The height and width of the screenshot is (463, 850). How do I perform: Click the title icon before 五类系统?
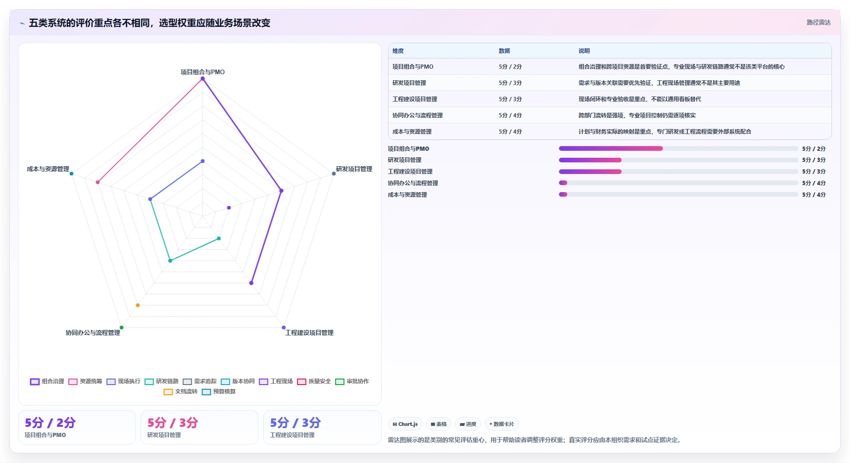pyautogui.click(x=22, y=23)
